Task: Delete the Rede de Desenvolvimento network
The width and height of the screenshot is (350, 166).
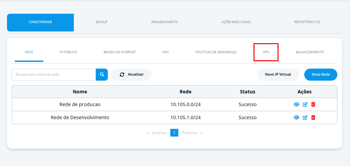Action: click(313, 117)
